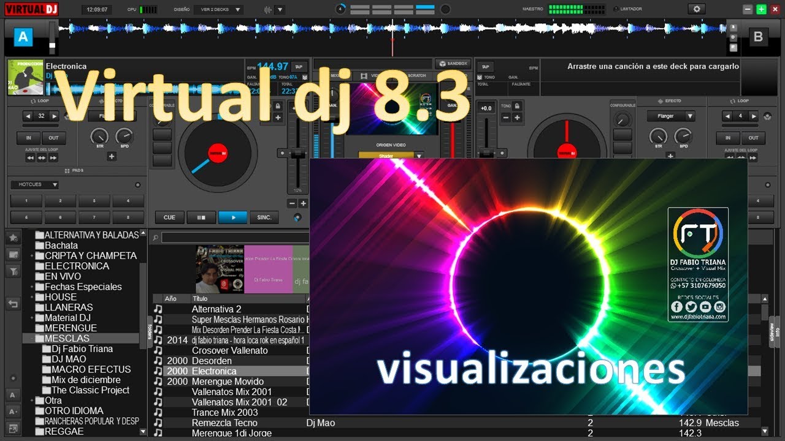Select track Trance Mix 2003
785x441 pixels.
click(x=225, y=412)
